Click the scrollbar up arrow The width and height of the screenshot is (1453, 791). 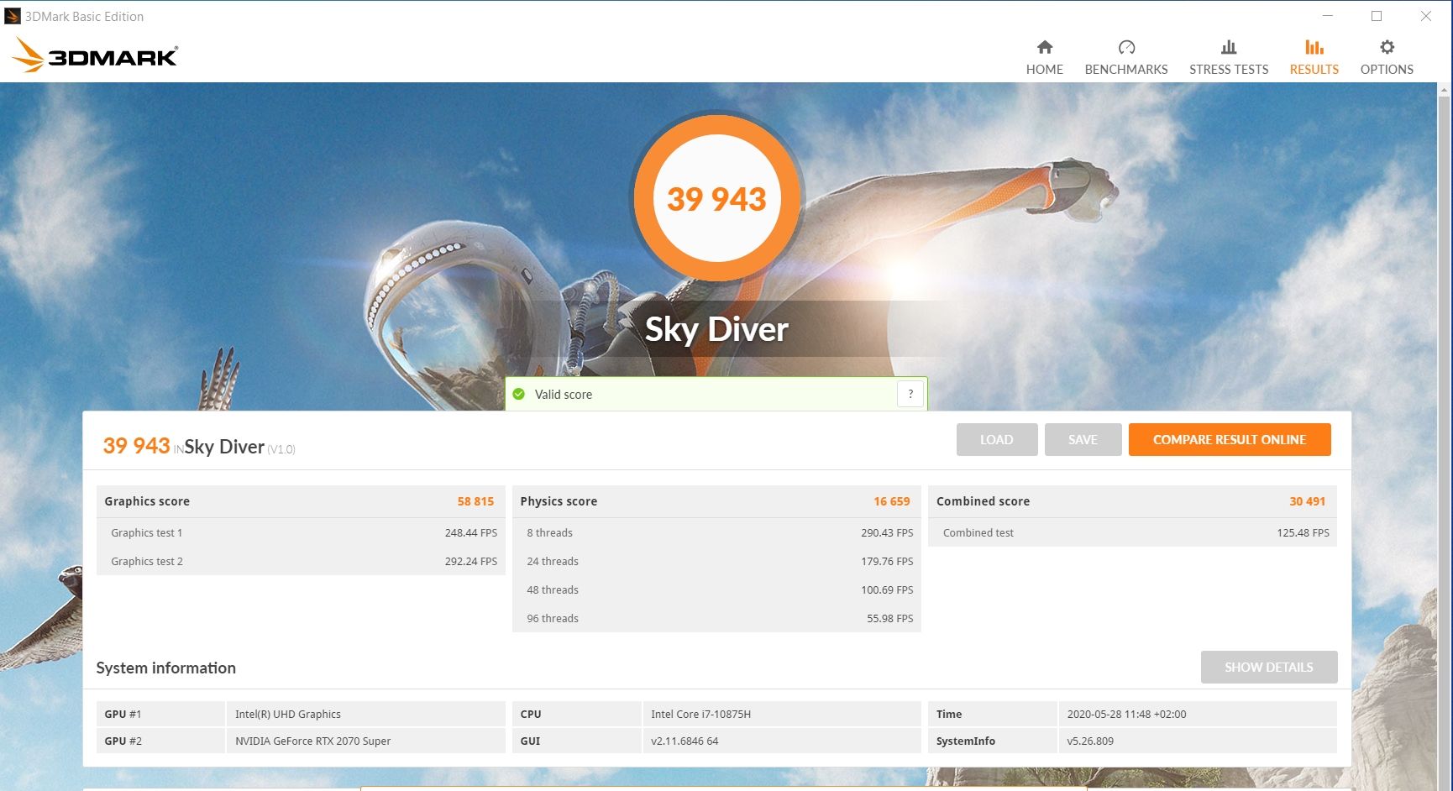pos(1445,88)
